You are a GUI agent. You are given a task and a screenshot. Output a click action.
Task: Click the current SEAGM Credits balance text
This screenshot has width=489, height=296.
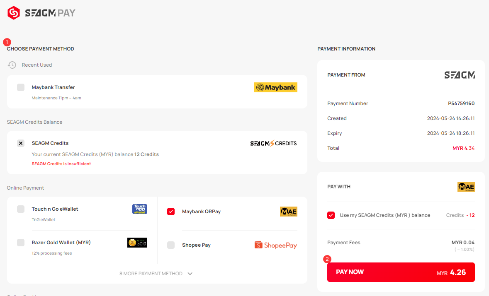(95, 154)
